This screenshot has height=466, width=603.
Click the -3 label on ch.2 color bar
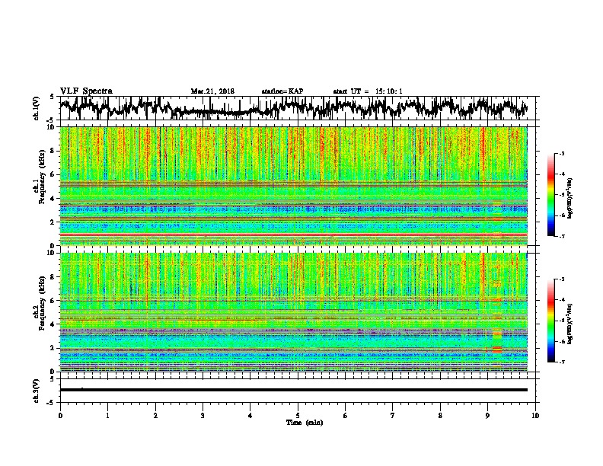561,279
